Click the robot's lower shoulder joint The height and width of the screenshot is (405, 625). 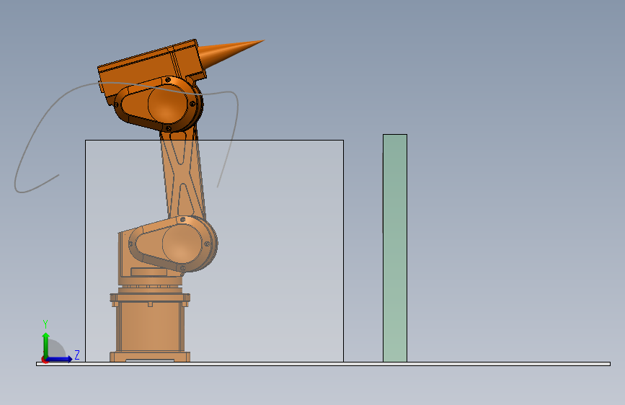[x=174, y=244]
